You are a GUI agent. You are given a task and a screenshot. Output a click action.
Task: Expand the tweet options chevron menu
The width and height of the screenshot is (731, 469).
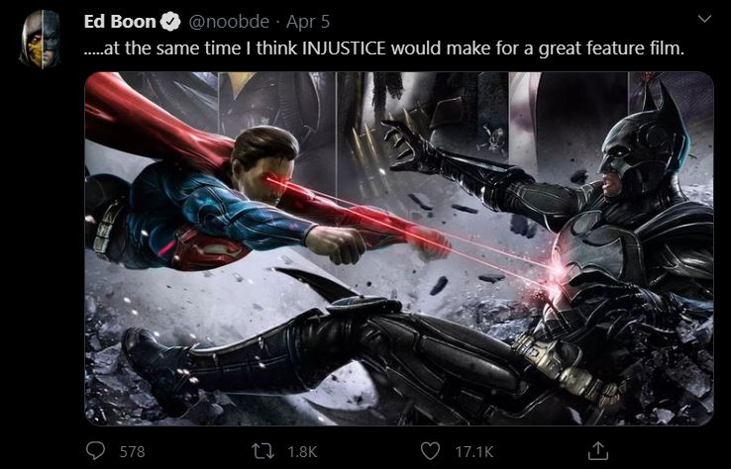pyautogui.click(x=705, y=19)
